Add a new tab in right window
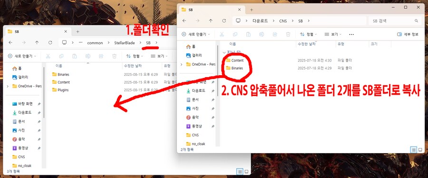Viewport: 428px width, 178px height. pos(252,10)
